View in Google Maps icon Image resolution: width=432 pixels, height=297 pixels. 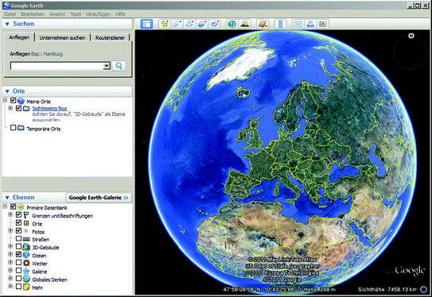point(323,24)
